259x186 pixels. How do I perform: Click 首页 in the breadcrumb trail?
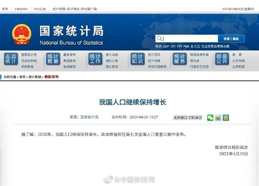[x=22, y=77]
